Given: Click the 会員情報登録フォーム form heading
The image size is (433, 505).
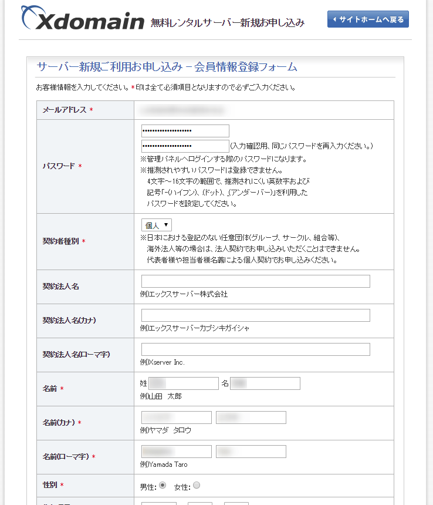Looking at the screenshot, I should click(167, 66).
